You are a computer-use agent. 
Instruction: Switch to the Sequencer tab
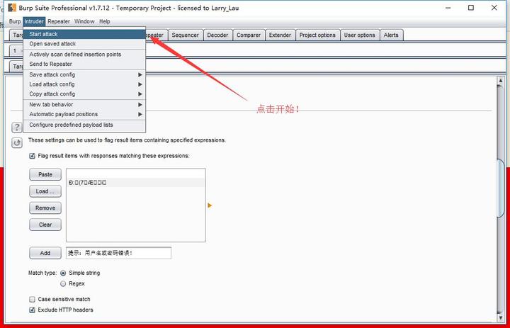[x=185, y=35]
